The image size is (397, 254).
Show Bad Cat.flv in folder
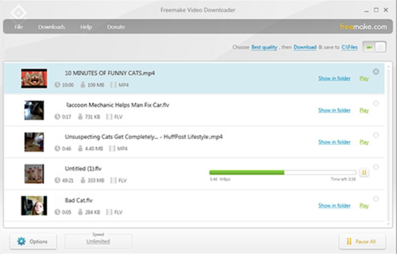334,206
